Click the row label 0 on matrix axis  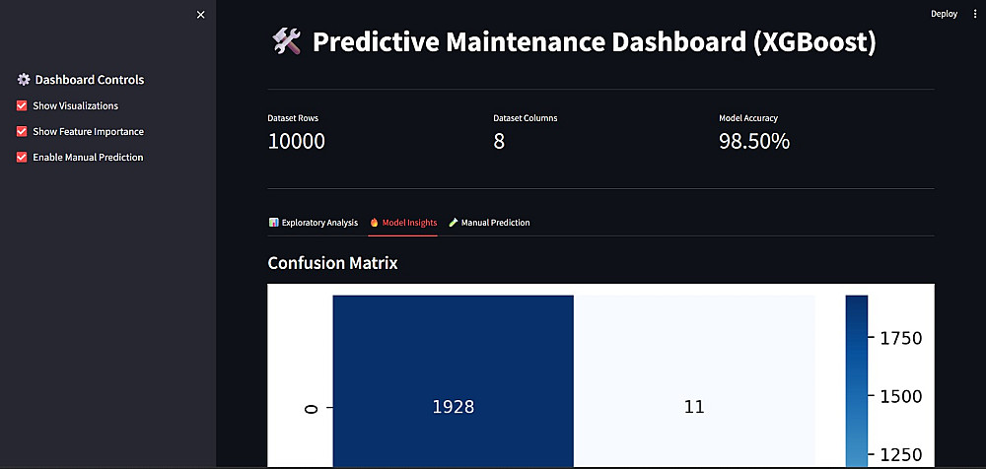(311, 409)
